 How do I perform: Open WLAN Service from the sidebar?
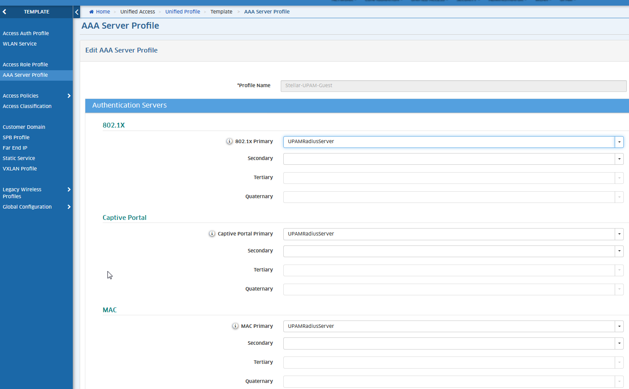tap(19, 44)
